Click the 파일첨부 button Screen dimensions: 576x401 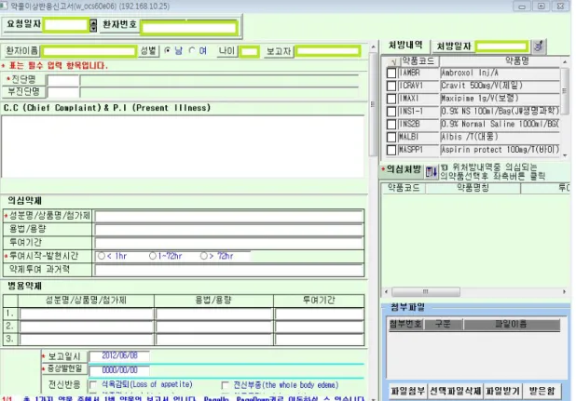pos(407,391)
